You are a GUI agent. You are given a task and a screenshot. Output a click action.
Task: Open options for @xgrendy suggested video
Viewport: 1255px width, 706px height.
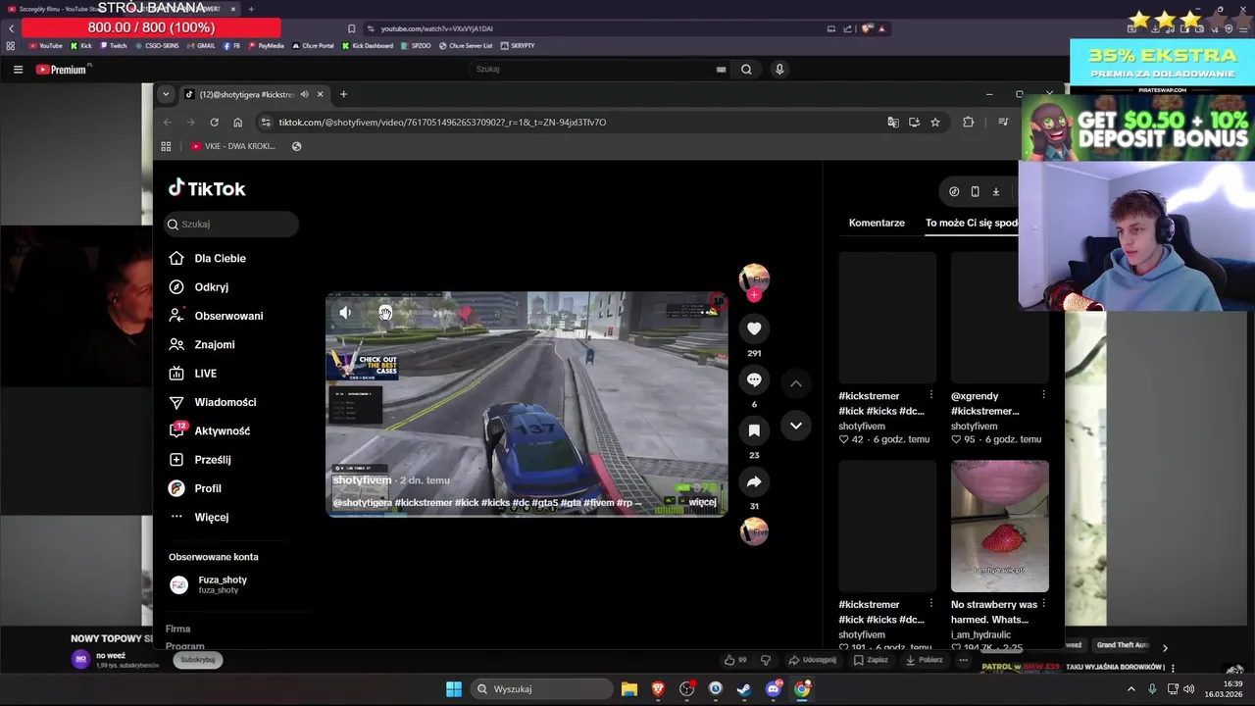point(1043,395)
